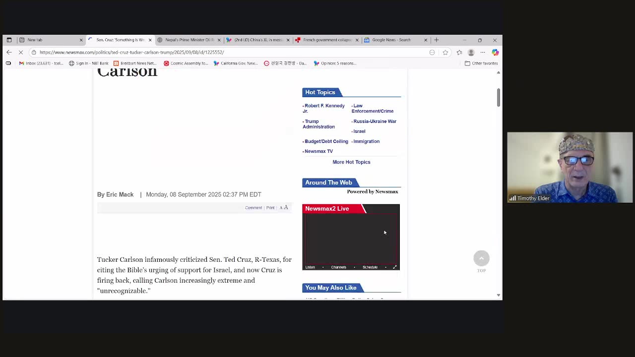Open the Comment link under byline
This screenshot has width=635, height=357.
click(254, 208)
